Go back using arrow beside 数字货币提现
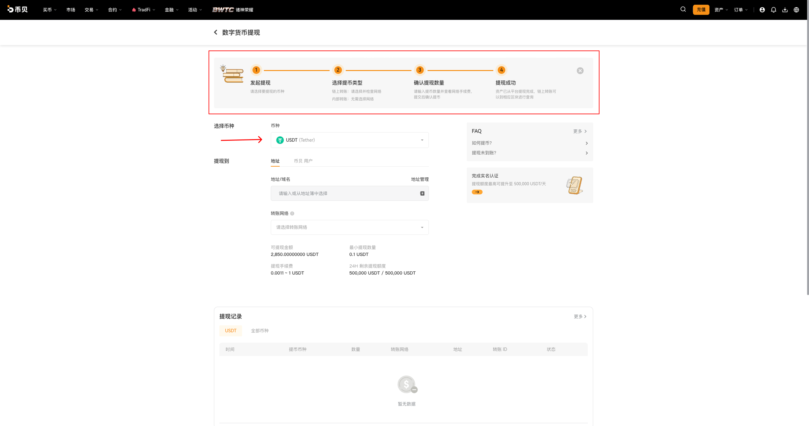This screenshot has width=809, height=426. coord(216,32)
